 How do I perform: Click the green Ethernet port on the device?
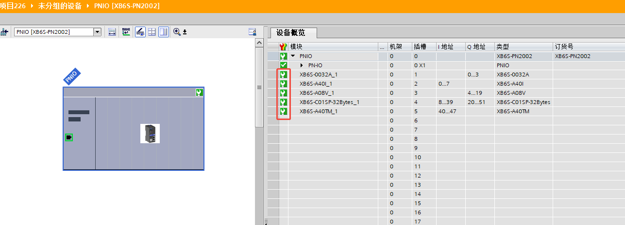pos(69,138)
